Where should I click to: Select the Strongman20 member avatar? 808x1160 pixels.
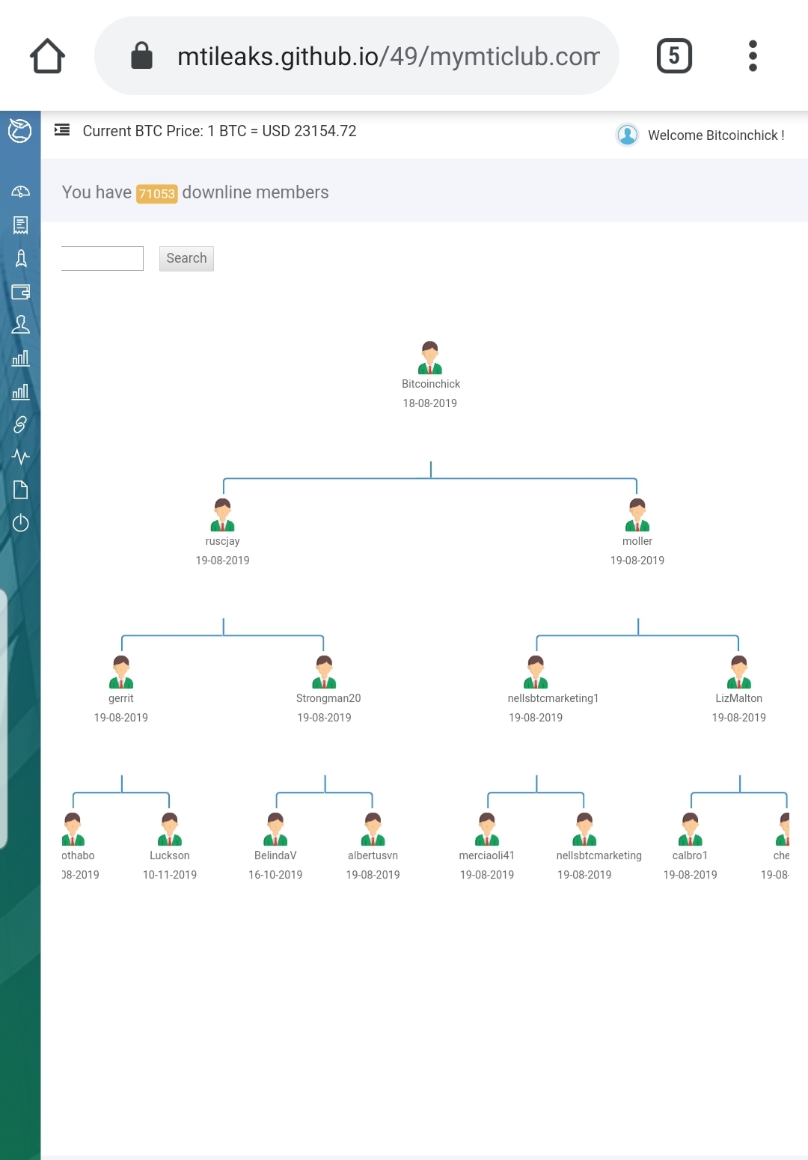tap(324, 672)
